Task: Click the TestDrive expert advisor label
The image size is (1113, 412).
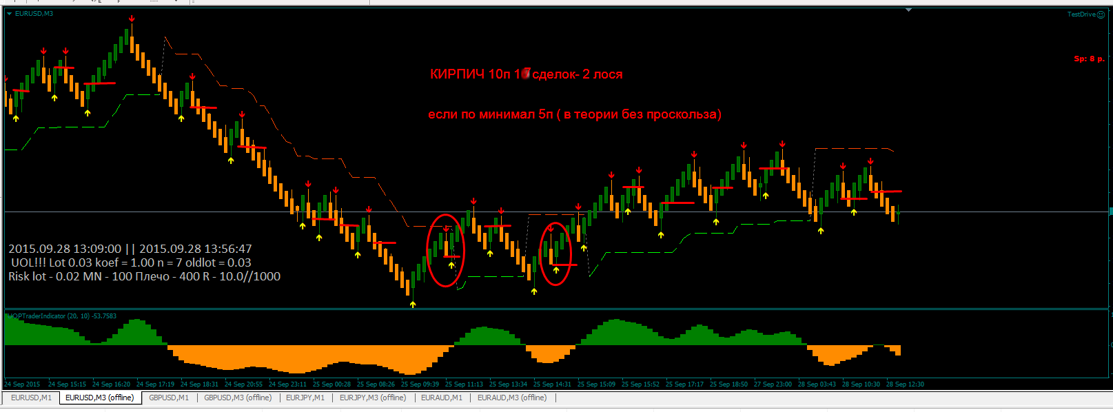Action: [1081, 14]
